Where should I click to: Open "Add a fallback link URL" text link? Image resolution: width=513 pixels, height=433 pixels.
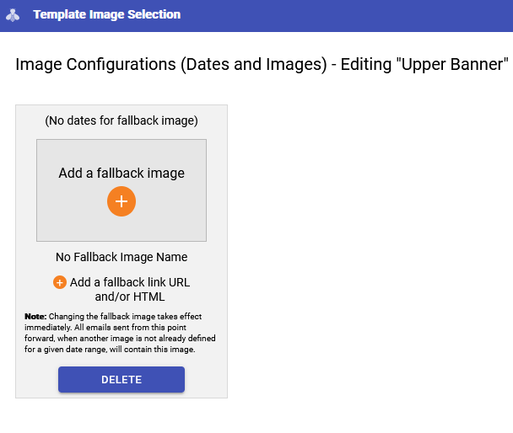tap(130, 282)
